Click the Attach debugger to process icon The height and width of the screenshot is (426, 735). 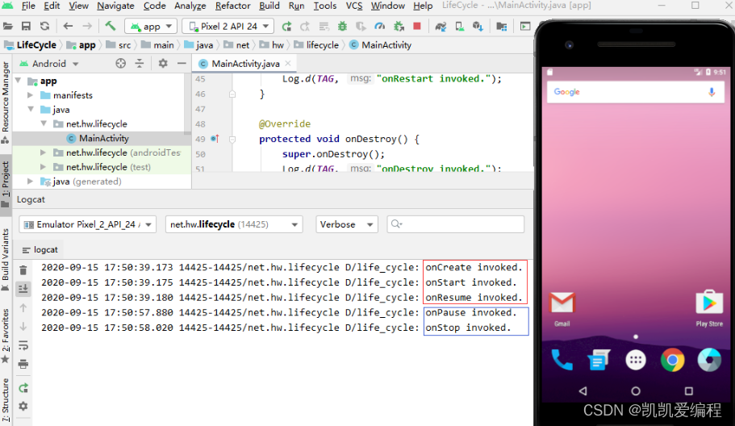(x=399, y=27)
